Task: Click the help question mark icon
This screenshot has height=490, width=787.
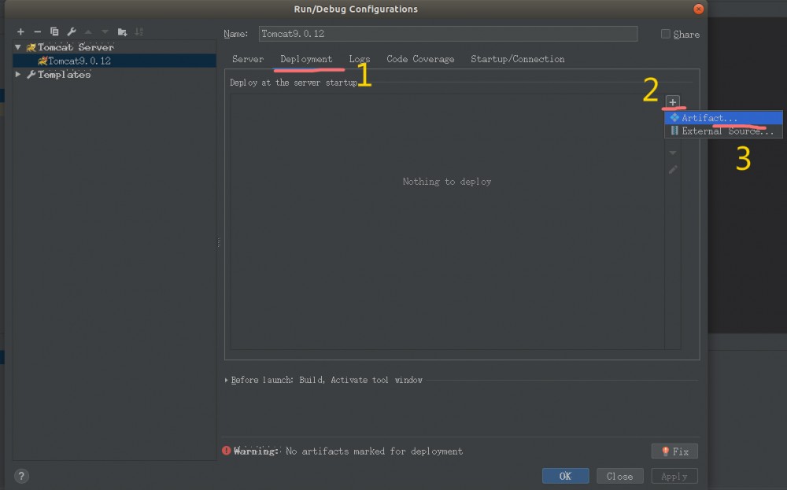Action: 20,476
